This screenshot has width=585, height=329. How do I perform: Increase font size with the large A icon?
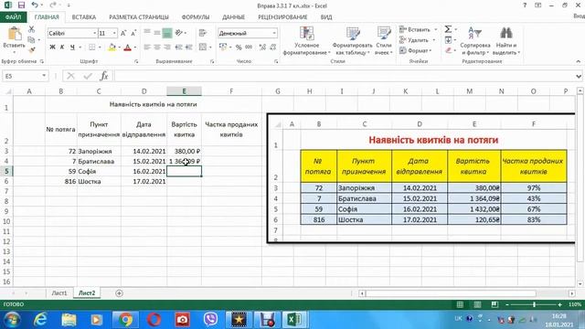coord(123,33)
